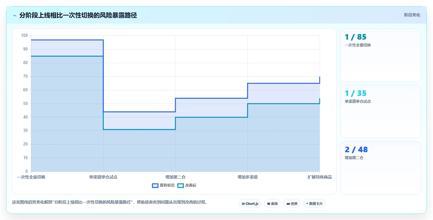Click the 阶段变化 label in header

(x=412, y=15)
